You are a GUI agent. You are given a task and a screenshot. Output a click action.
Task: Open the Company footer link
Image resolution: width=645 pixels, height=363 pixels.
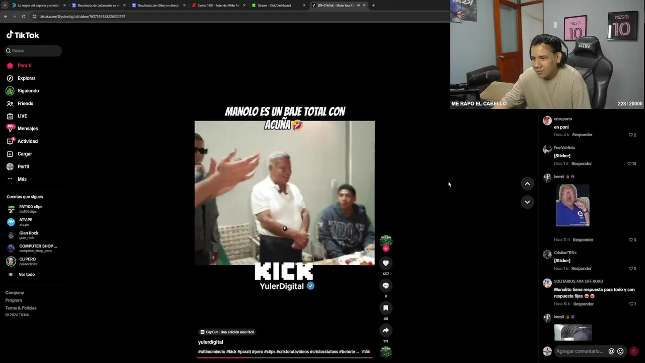[15, 292]
